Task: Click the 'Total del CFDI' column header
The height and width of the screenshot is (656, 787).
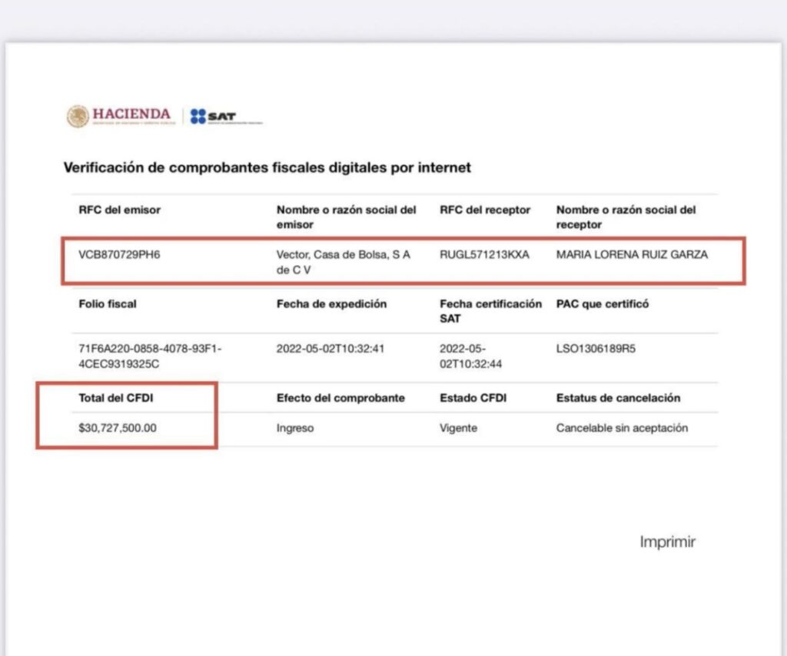Action: point(110,399)
